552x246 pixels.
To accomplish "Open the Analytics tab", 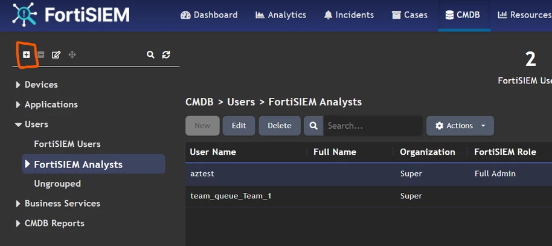I will coord(281,15).
